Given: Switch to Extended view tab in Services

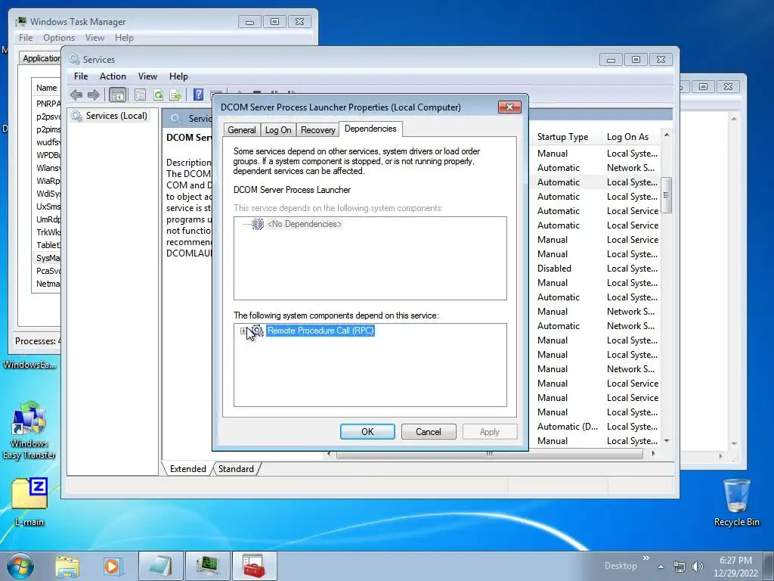Looking at the screenshot, I should point(187,469).
